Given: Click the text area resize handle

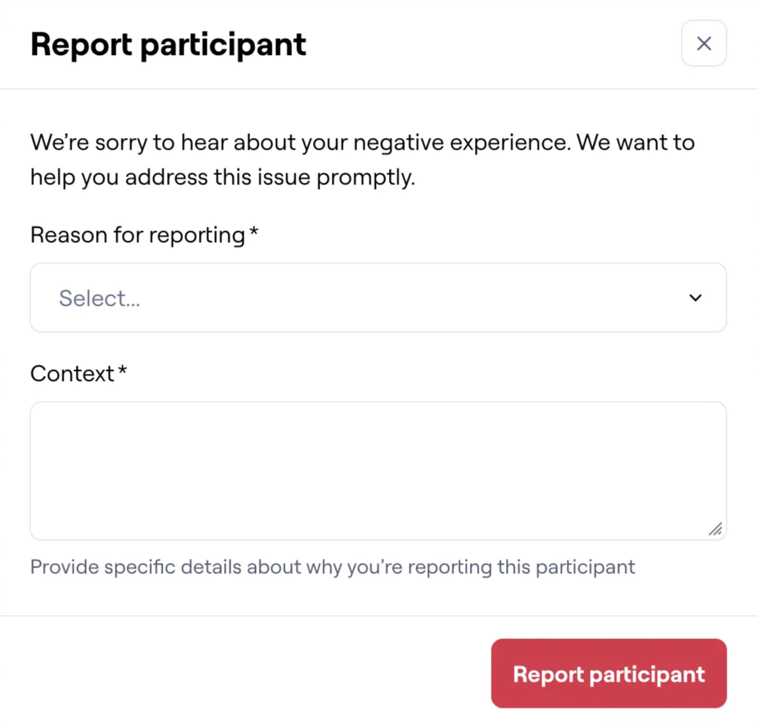Looking at the screenshot, I should (715, 529).
